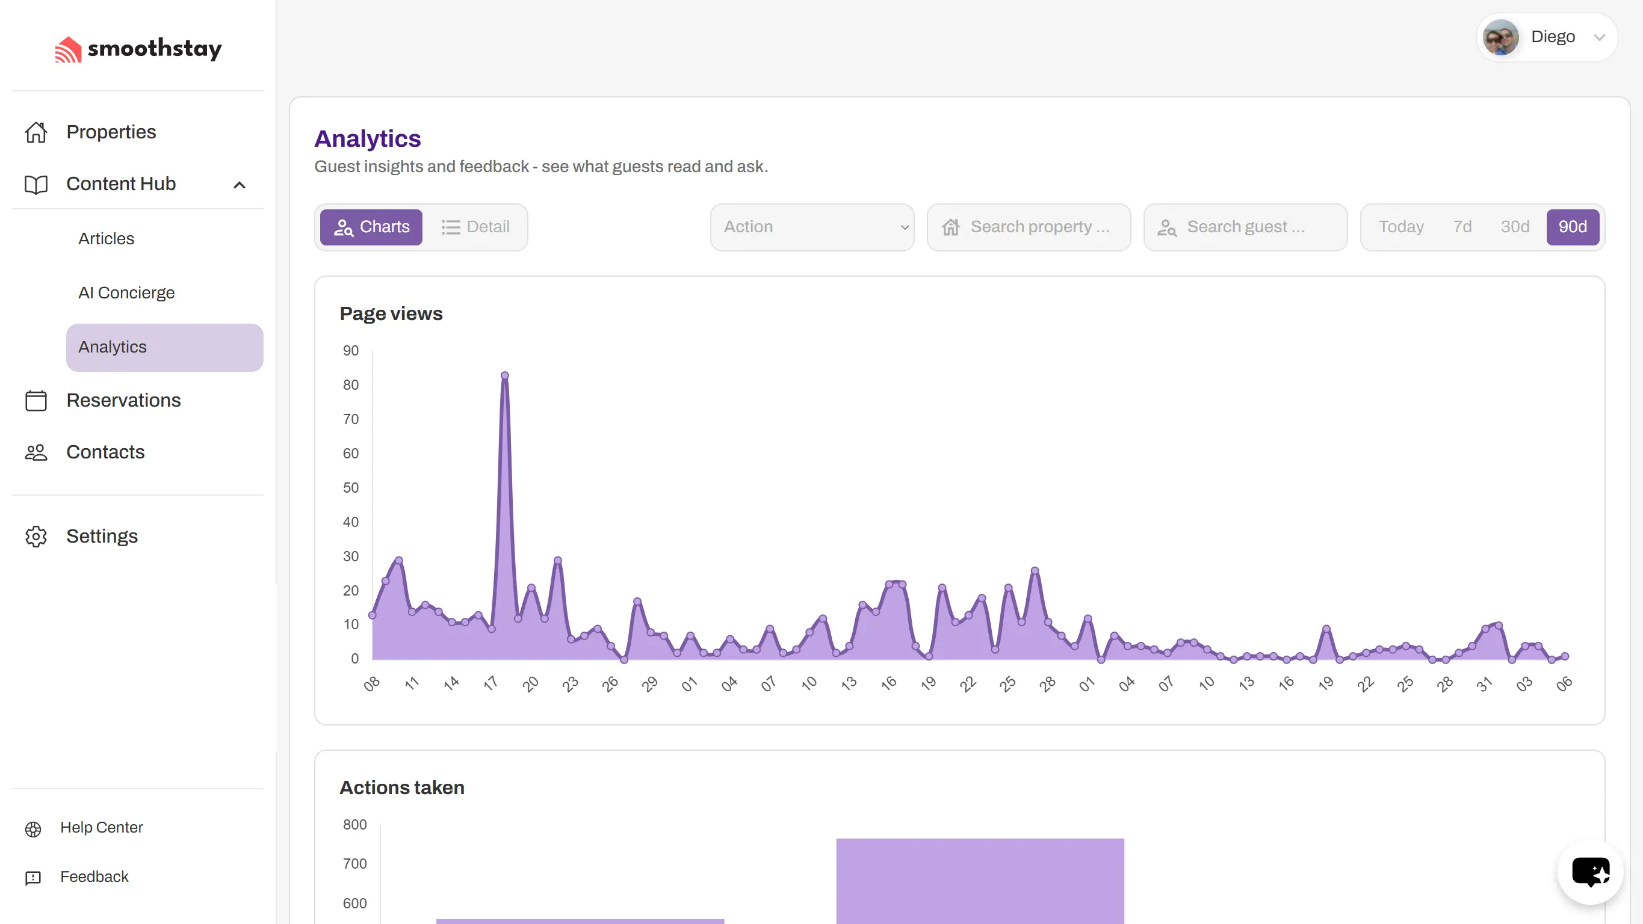Click the Search property input field
The image size is (1643, 924).
pos(1028,227)
